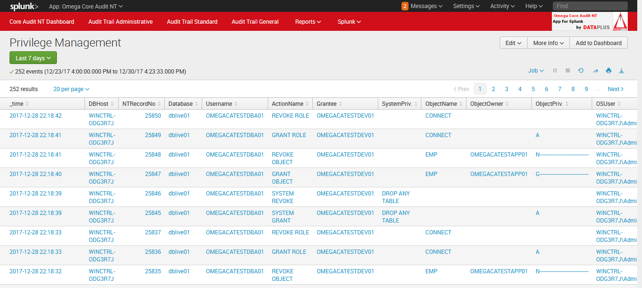Screen dimensions: 642x288
Task: Open the Last 7 days time picker
Action: pyautogui.click(x=33, y=57)
